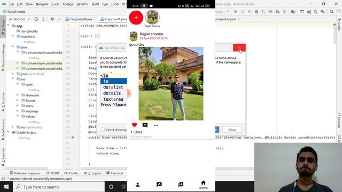Click the Favorites side tab

point(3,157)
